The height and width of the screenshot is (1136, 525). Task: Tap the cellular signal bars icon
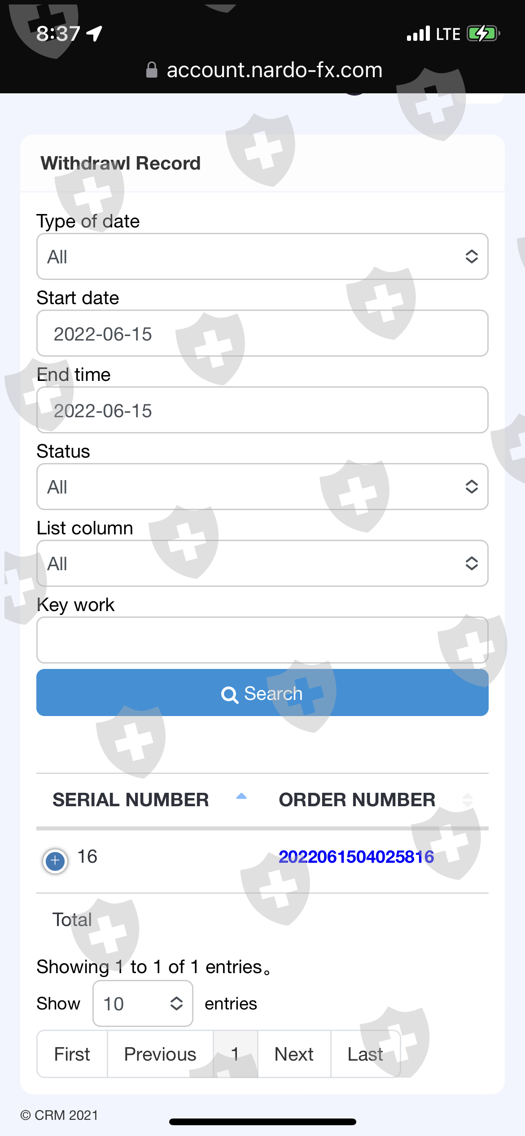click(418, 34)
